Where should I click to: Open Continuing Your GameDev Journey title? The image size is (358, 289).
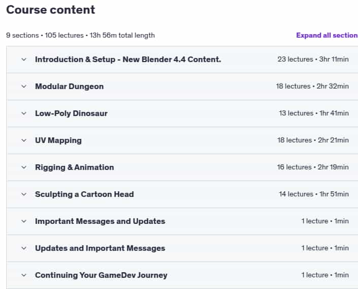101,275
